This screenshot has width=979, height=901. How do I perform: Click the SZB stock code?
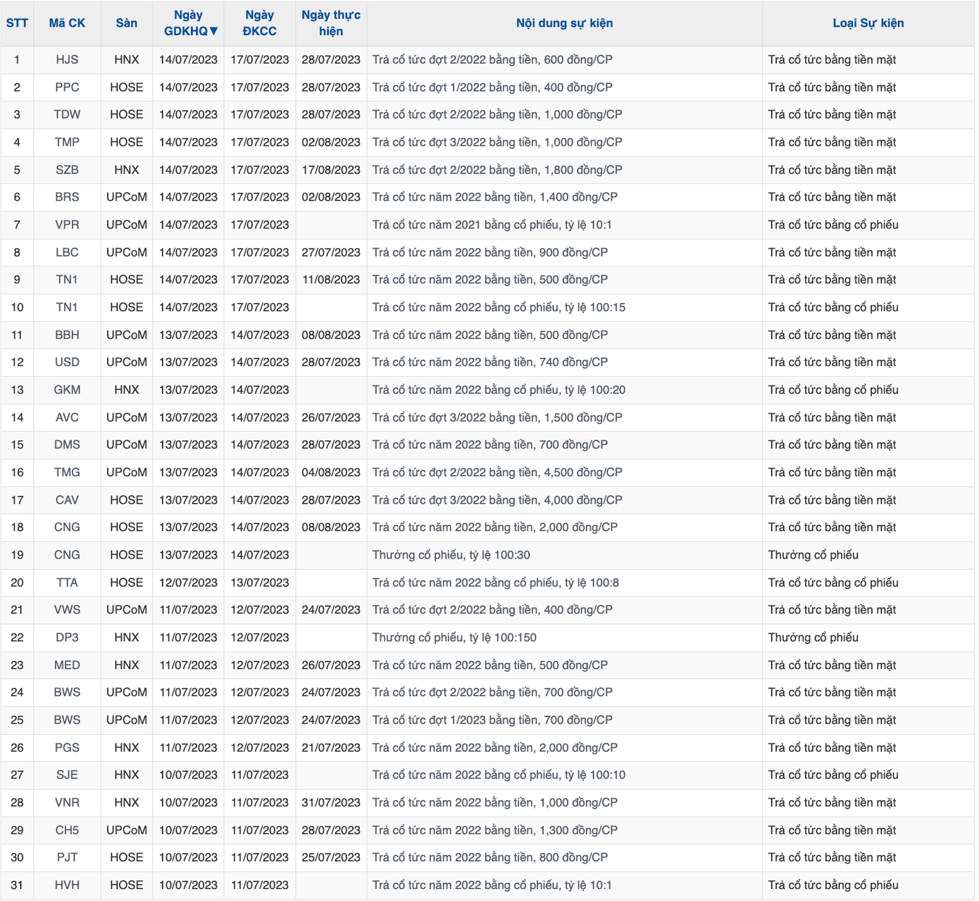[x=67, y=170]
